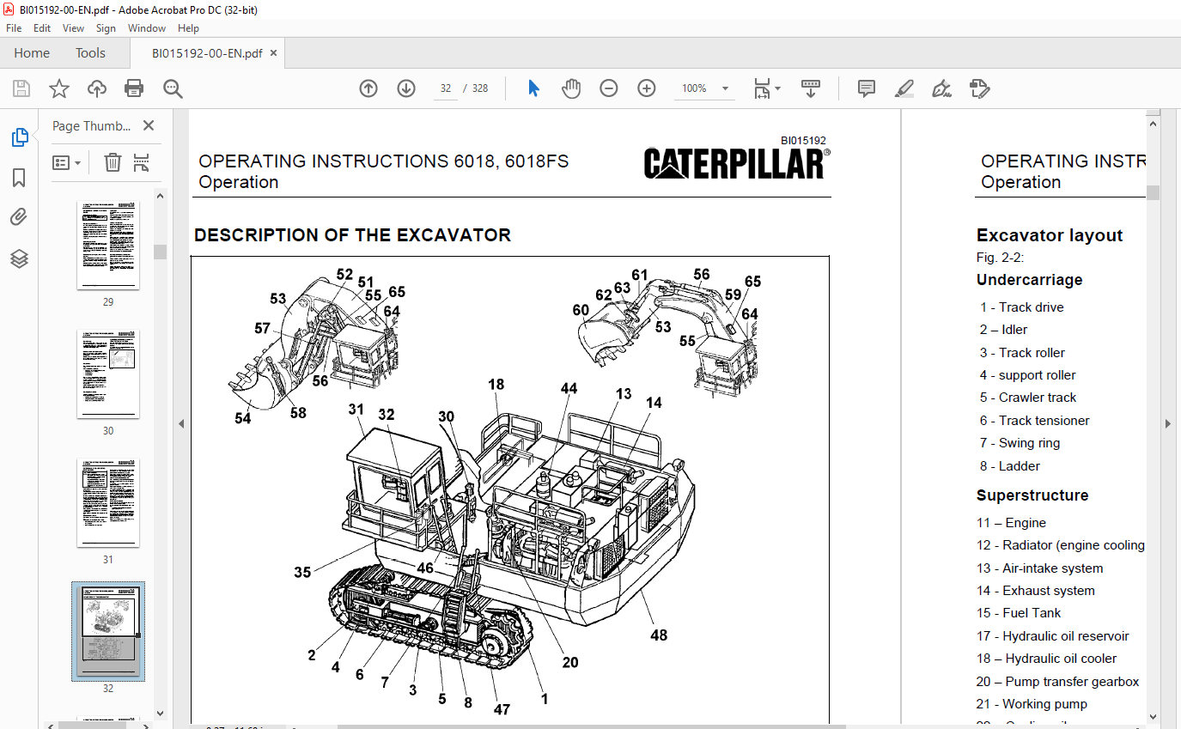Select page 30 thumbnail
Screen dimensions: 1181x729
coord(108,374)
